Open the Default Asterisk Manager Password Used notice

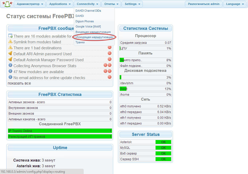(49, 60)
